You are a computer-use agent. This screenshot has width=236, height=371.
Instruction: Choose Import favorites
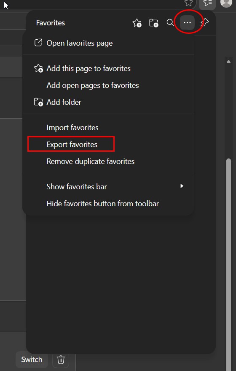108,128
